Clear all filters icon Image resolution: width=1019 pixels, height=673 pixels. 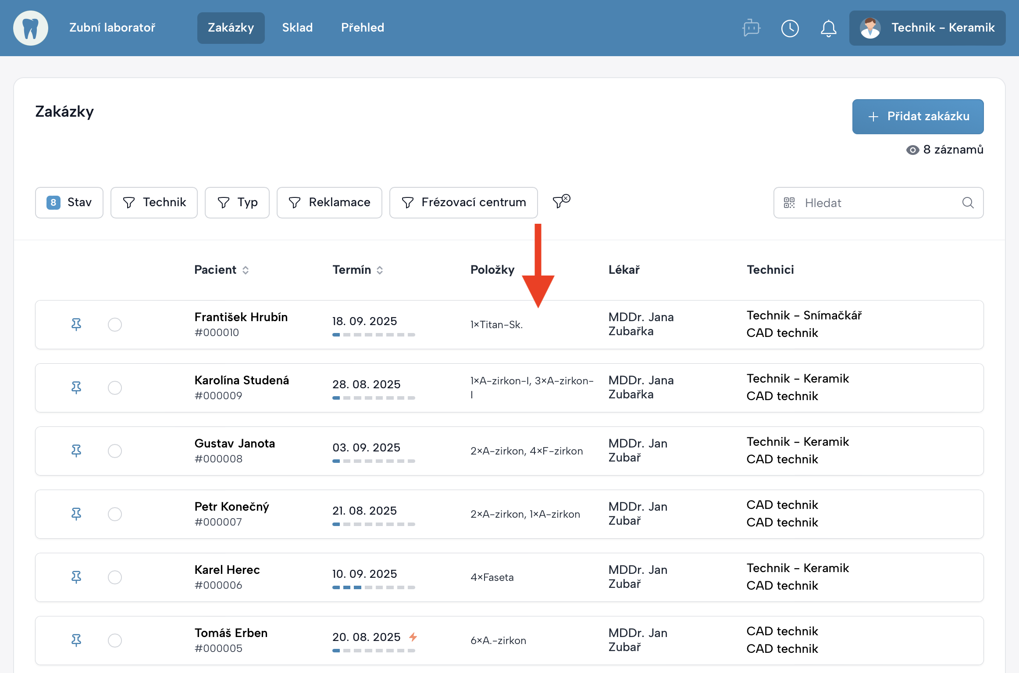[x=561, y=201]
